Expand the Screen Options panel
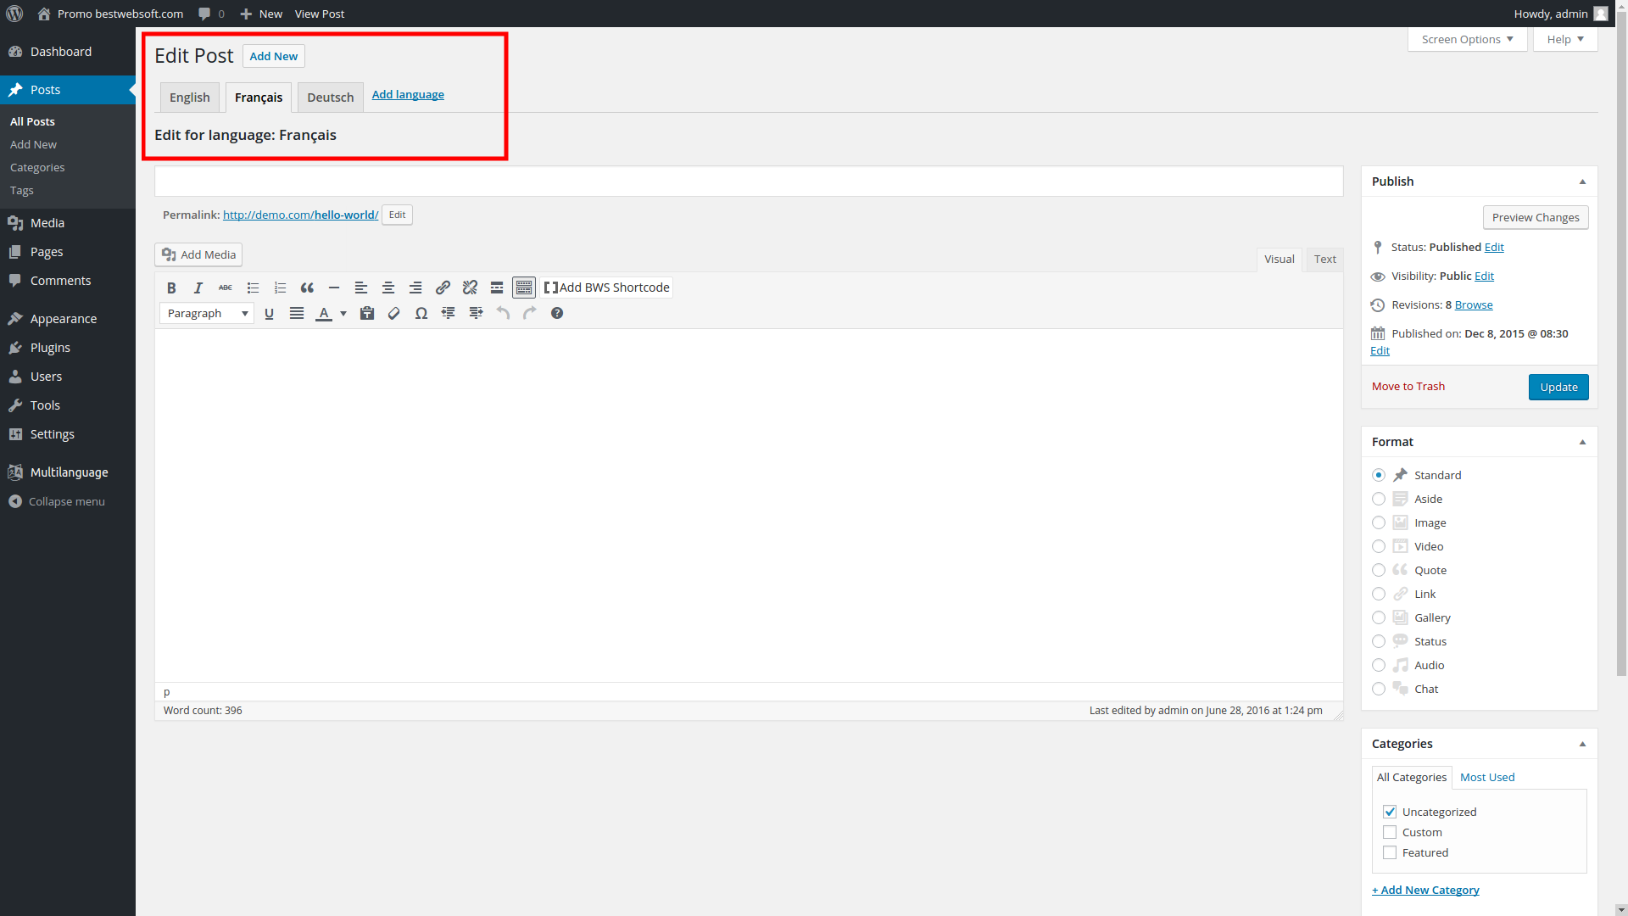1628x916 pixels. [x=1467, y=39]
